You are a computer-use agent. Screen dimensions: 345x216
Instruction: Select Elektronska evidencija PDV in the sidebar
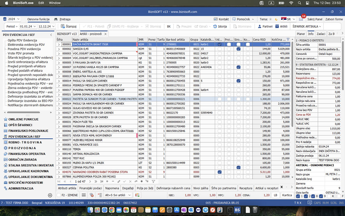point(26,45)
